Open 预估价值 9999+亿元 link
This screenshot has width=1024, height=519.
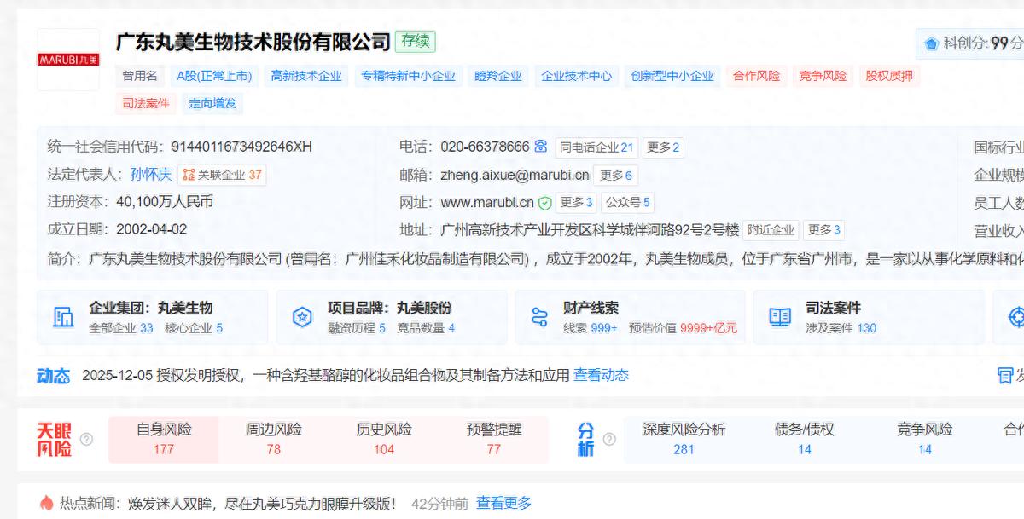pyautogui.click(x=684, y=328)
